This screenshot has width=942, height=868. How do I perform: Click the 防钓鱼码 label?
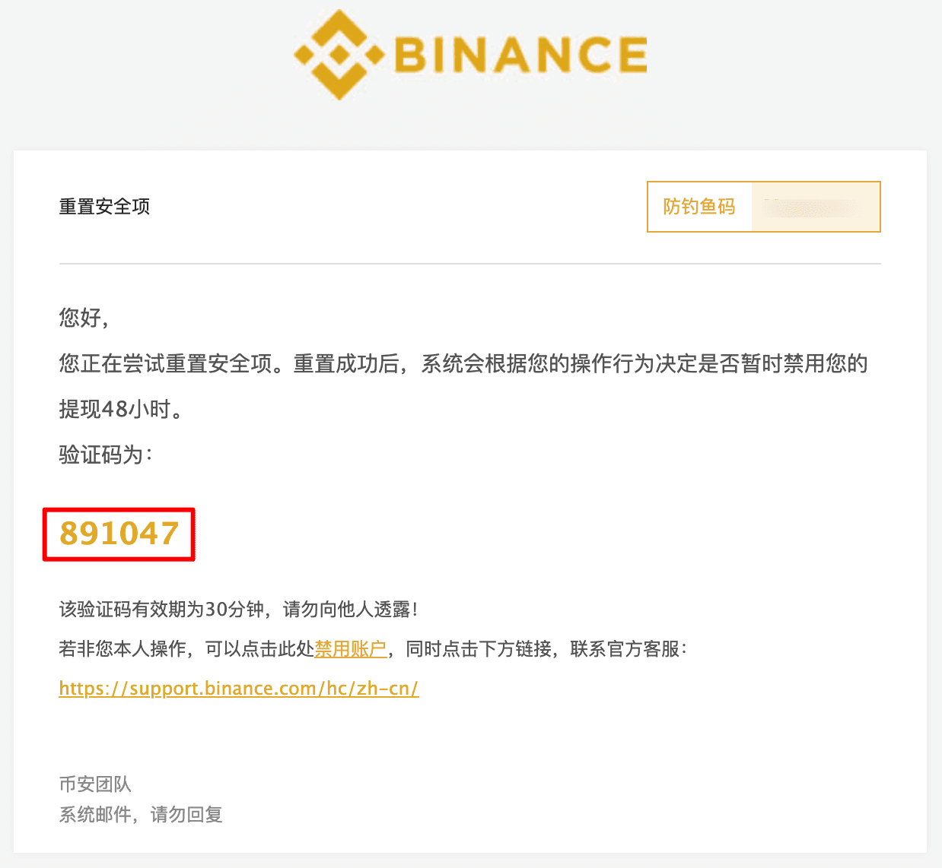(x=699, y=207)
